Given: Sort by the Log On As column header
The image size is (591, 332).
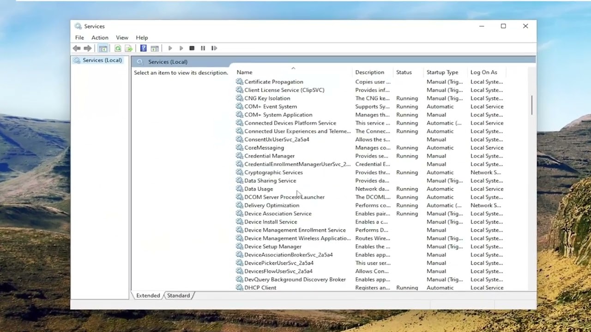Looking at the screenshot, I should [487, 72].
